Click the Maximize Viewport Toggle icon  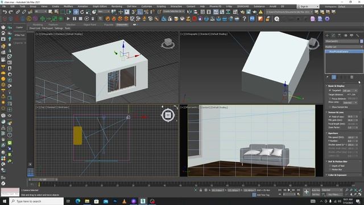[x=359, y=194]
